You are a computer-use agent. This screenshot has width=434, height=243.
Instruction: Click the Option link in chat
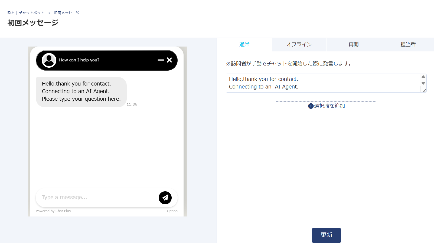pyautogui.click(x=172, y=211)
